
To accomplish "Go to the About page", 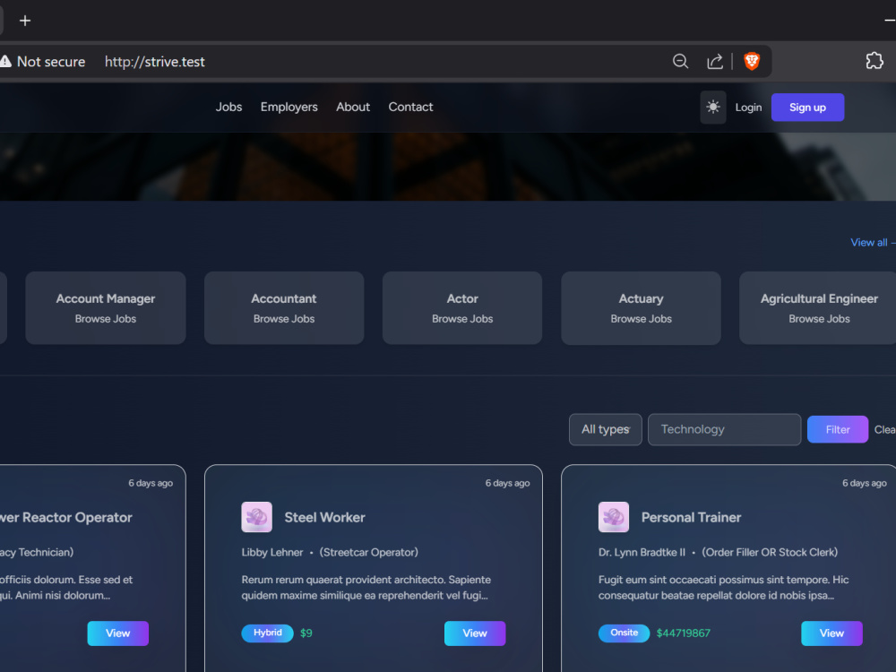I will click(x=352, y=107).
